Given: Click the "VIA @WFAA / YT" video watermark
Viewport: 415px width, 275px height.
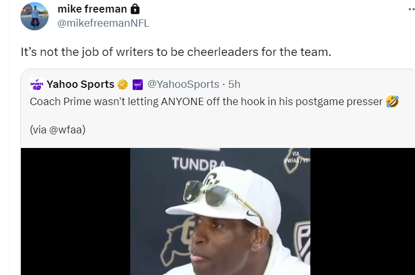Looking at the screenshot, I should coord(296,157).
